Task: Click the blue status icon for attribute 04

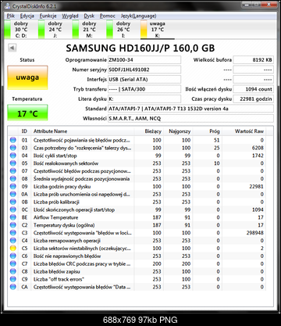Action: [12, 156]
